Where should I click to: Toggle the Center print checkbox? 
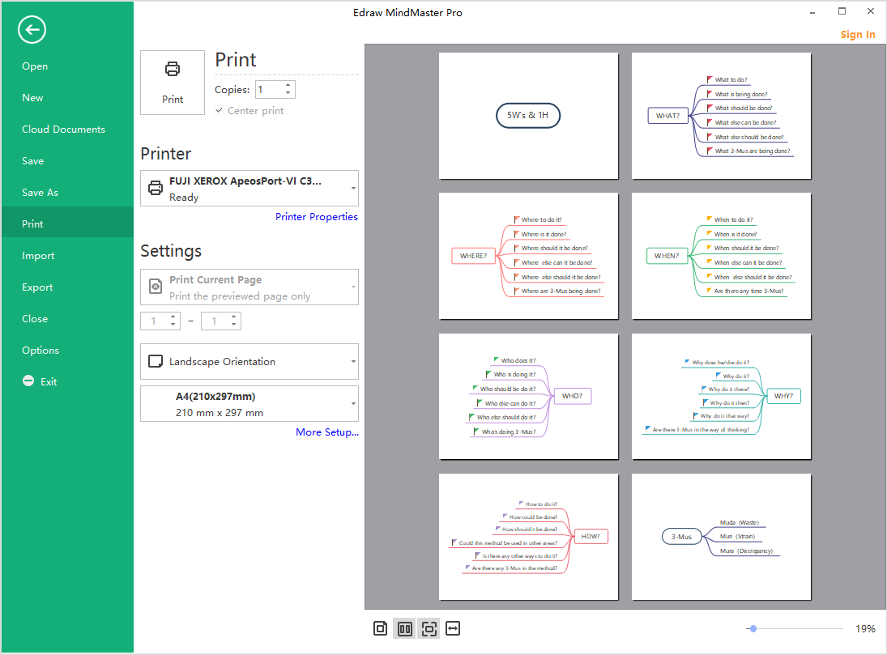(220, 111)
